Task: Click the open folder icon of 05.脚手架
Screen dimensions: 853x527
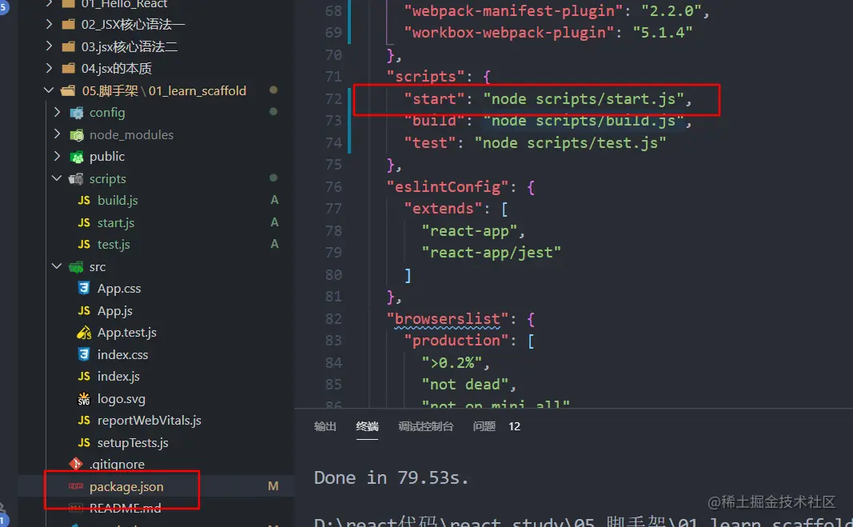Action: pyautogui.click(x=69, y=90)
